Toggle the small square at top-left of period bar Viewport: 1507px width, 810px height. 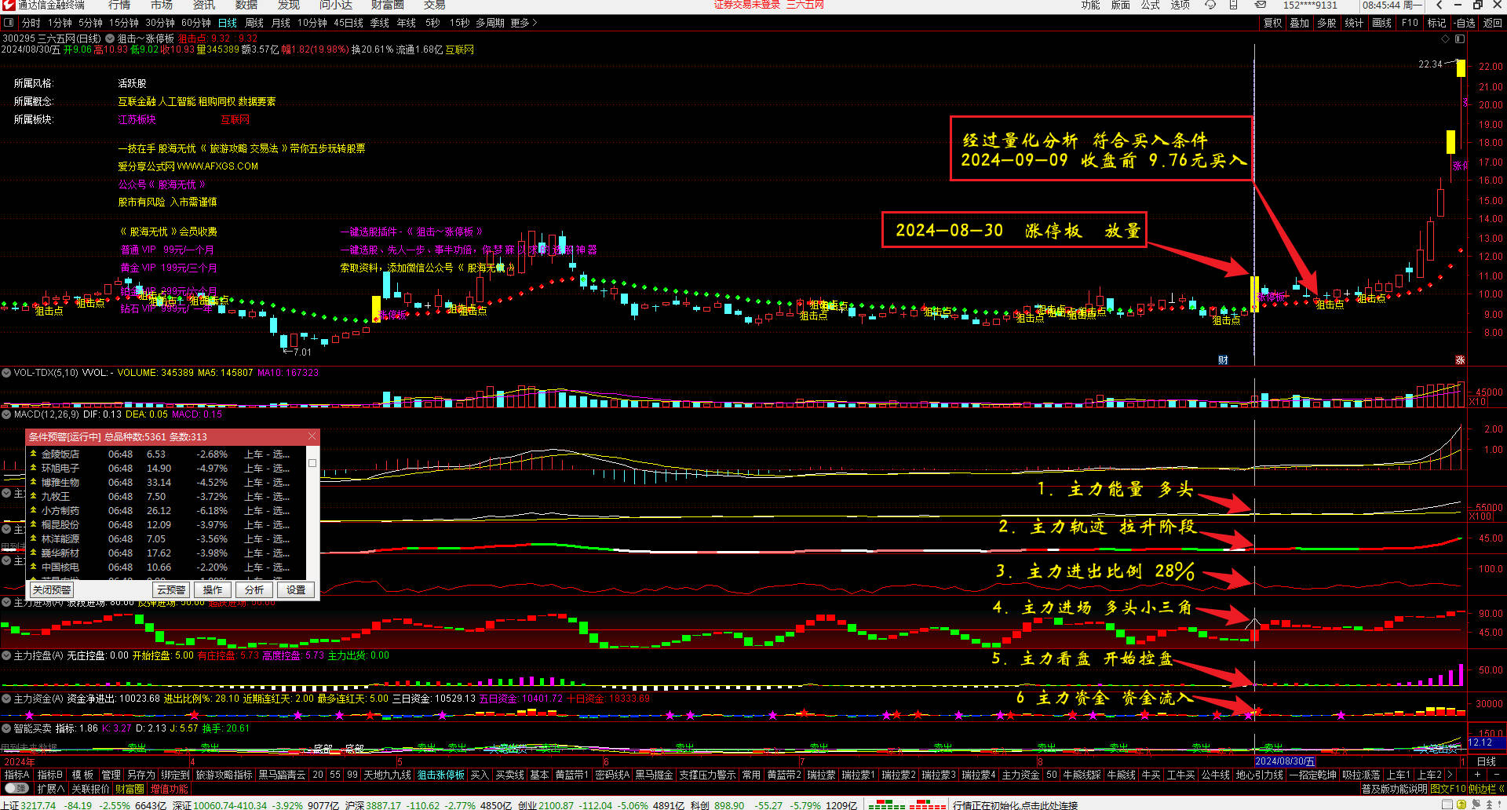9,24
